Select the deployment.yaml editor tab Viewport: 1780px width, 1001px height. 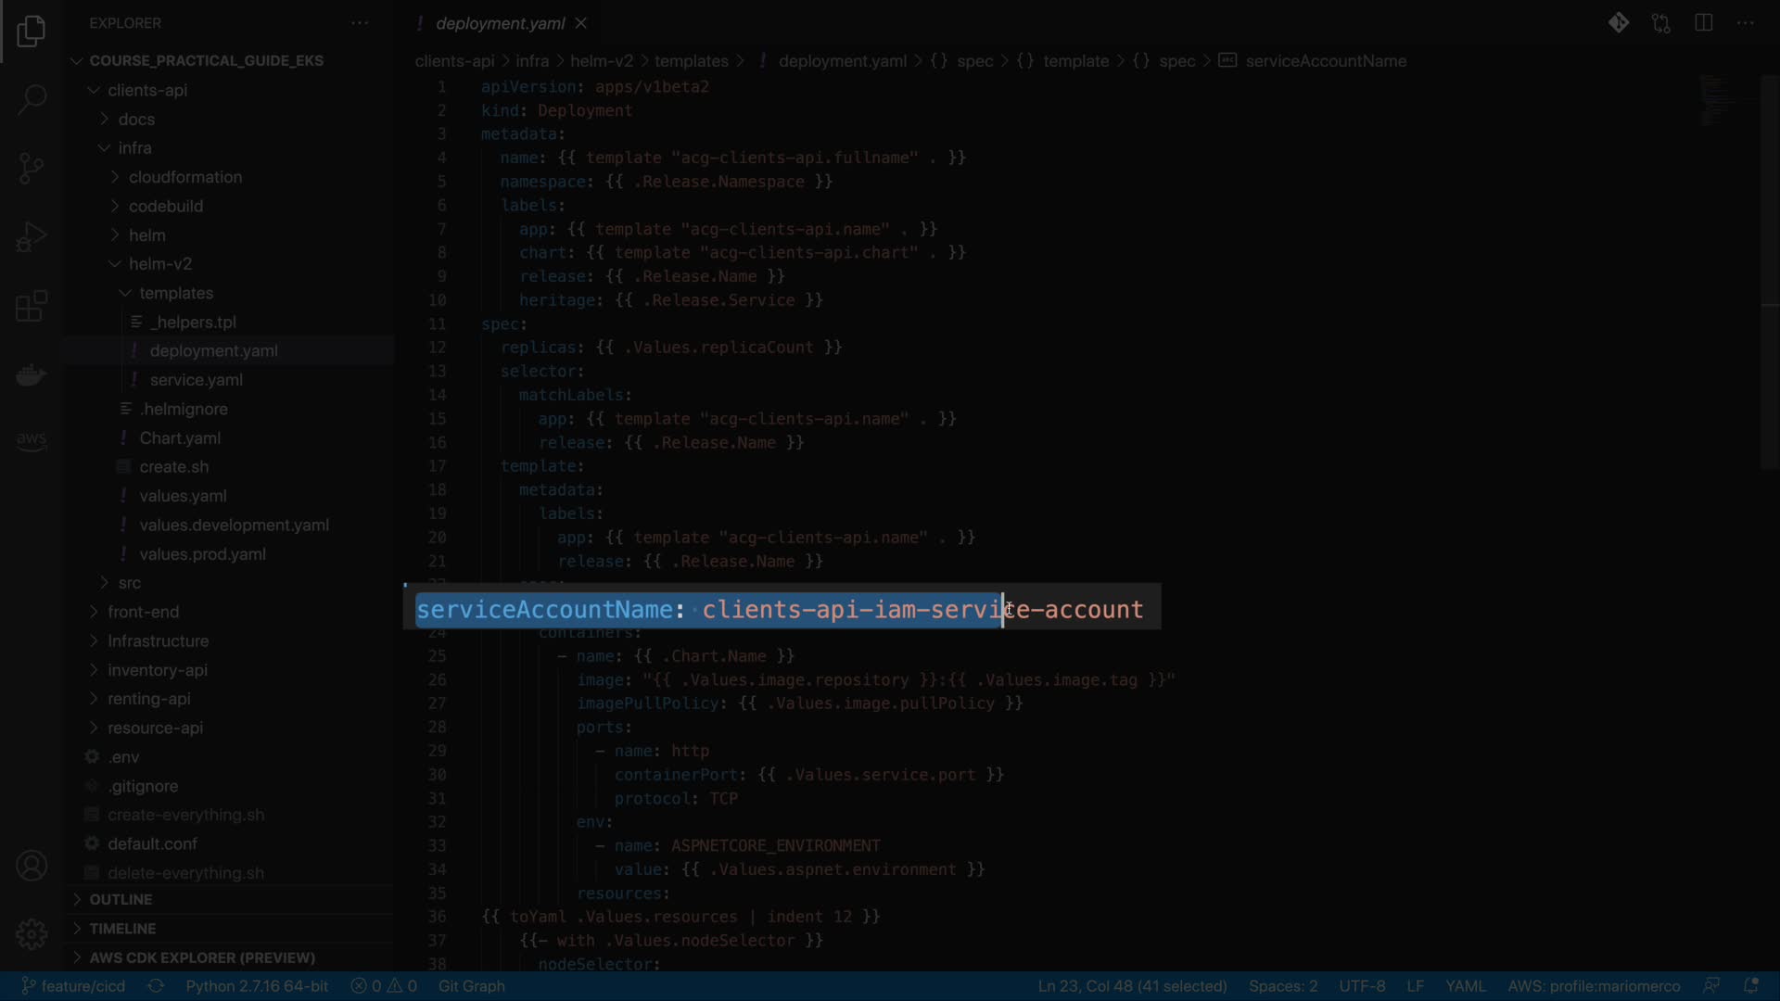tap(499, 23)
